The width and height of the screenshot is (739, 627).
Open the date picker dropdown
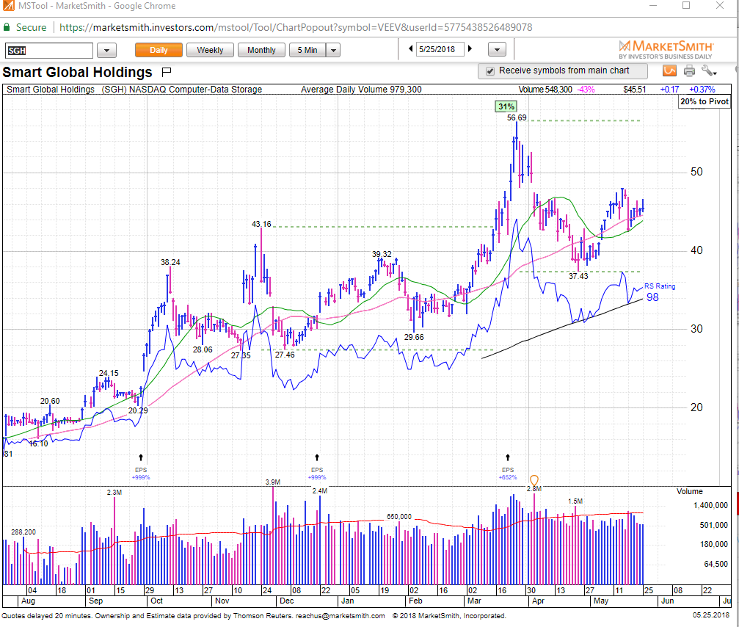[497, 49]
